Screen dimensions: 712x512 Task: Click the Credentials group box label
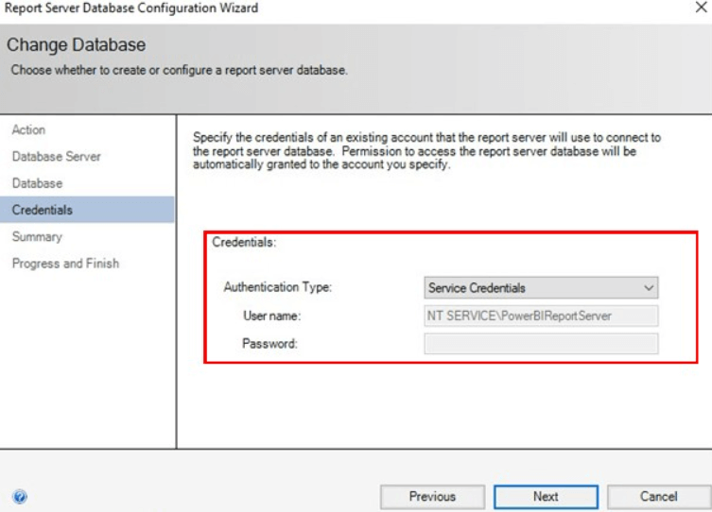click(x=244, y=243)
